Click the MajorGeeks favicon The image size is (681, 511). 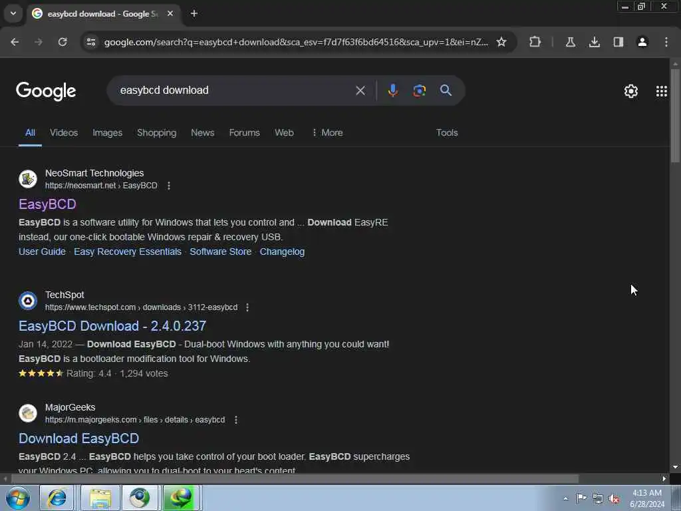(28, 413)
